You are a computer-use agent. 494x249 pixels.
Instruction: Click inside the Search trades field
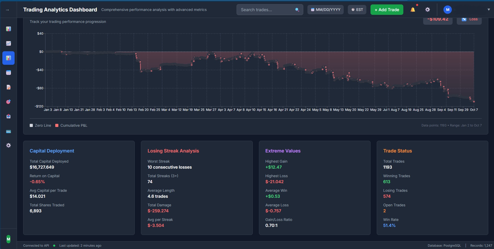coord(266,10)
